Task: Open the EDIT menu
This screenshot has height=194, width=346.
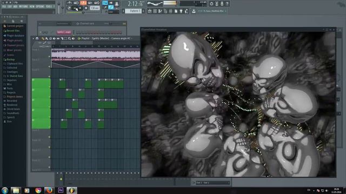Action: pyautogui.click(x=10, y=6)
